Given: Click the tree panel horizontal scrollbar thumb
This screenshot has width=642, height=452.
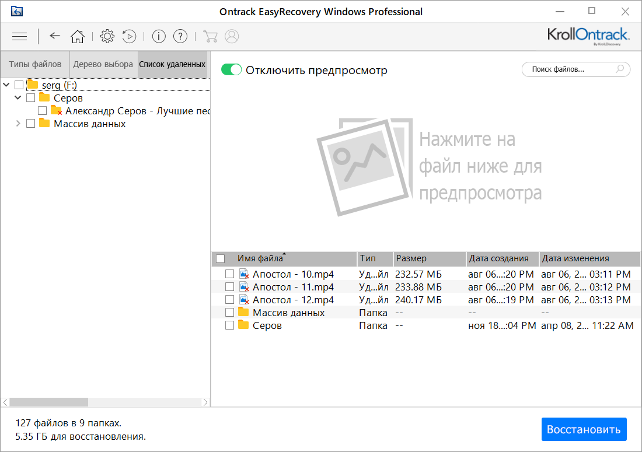Looking at the screenshot, I should (x=48, y=402).
